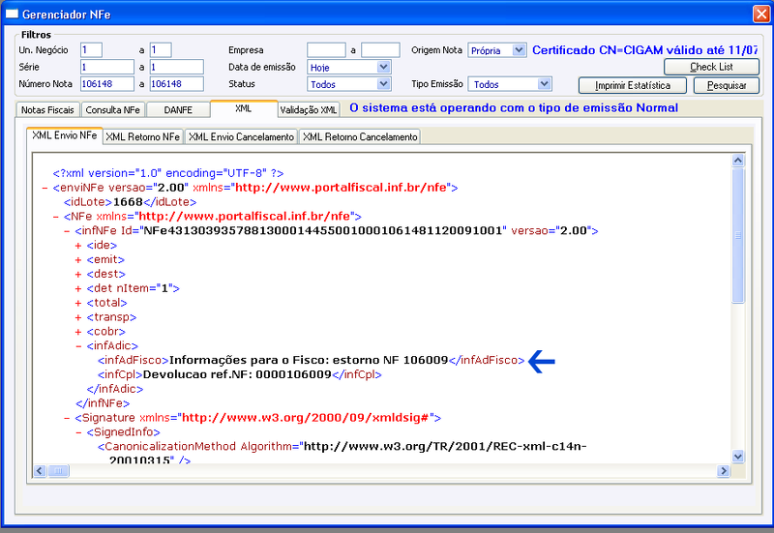This screenshot has width=774, height=533.
Task: Click the closing infNFe tag
Action: pyautogui.click(x=103, y=403)
